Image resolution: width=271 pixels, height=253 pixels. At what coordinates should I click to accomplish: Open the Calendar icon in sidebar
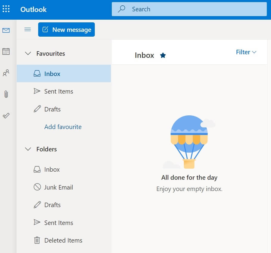point(6,51)
